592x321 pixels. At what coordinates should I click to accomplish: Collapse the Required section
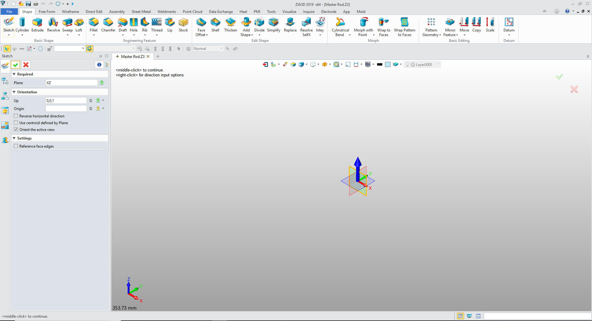tap(14, 74)
